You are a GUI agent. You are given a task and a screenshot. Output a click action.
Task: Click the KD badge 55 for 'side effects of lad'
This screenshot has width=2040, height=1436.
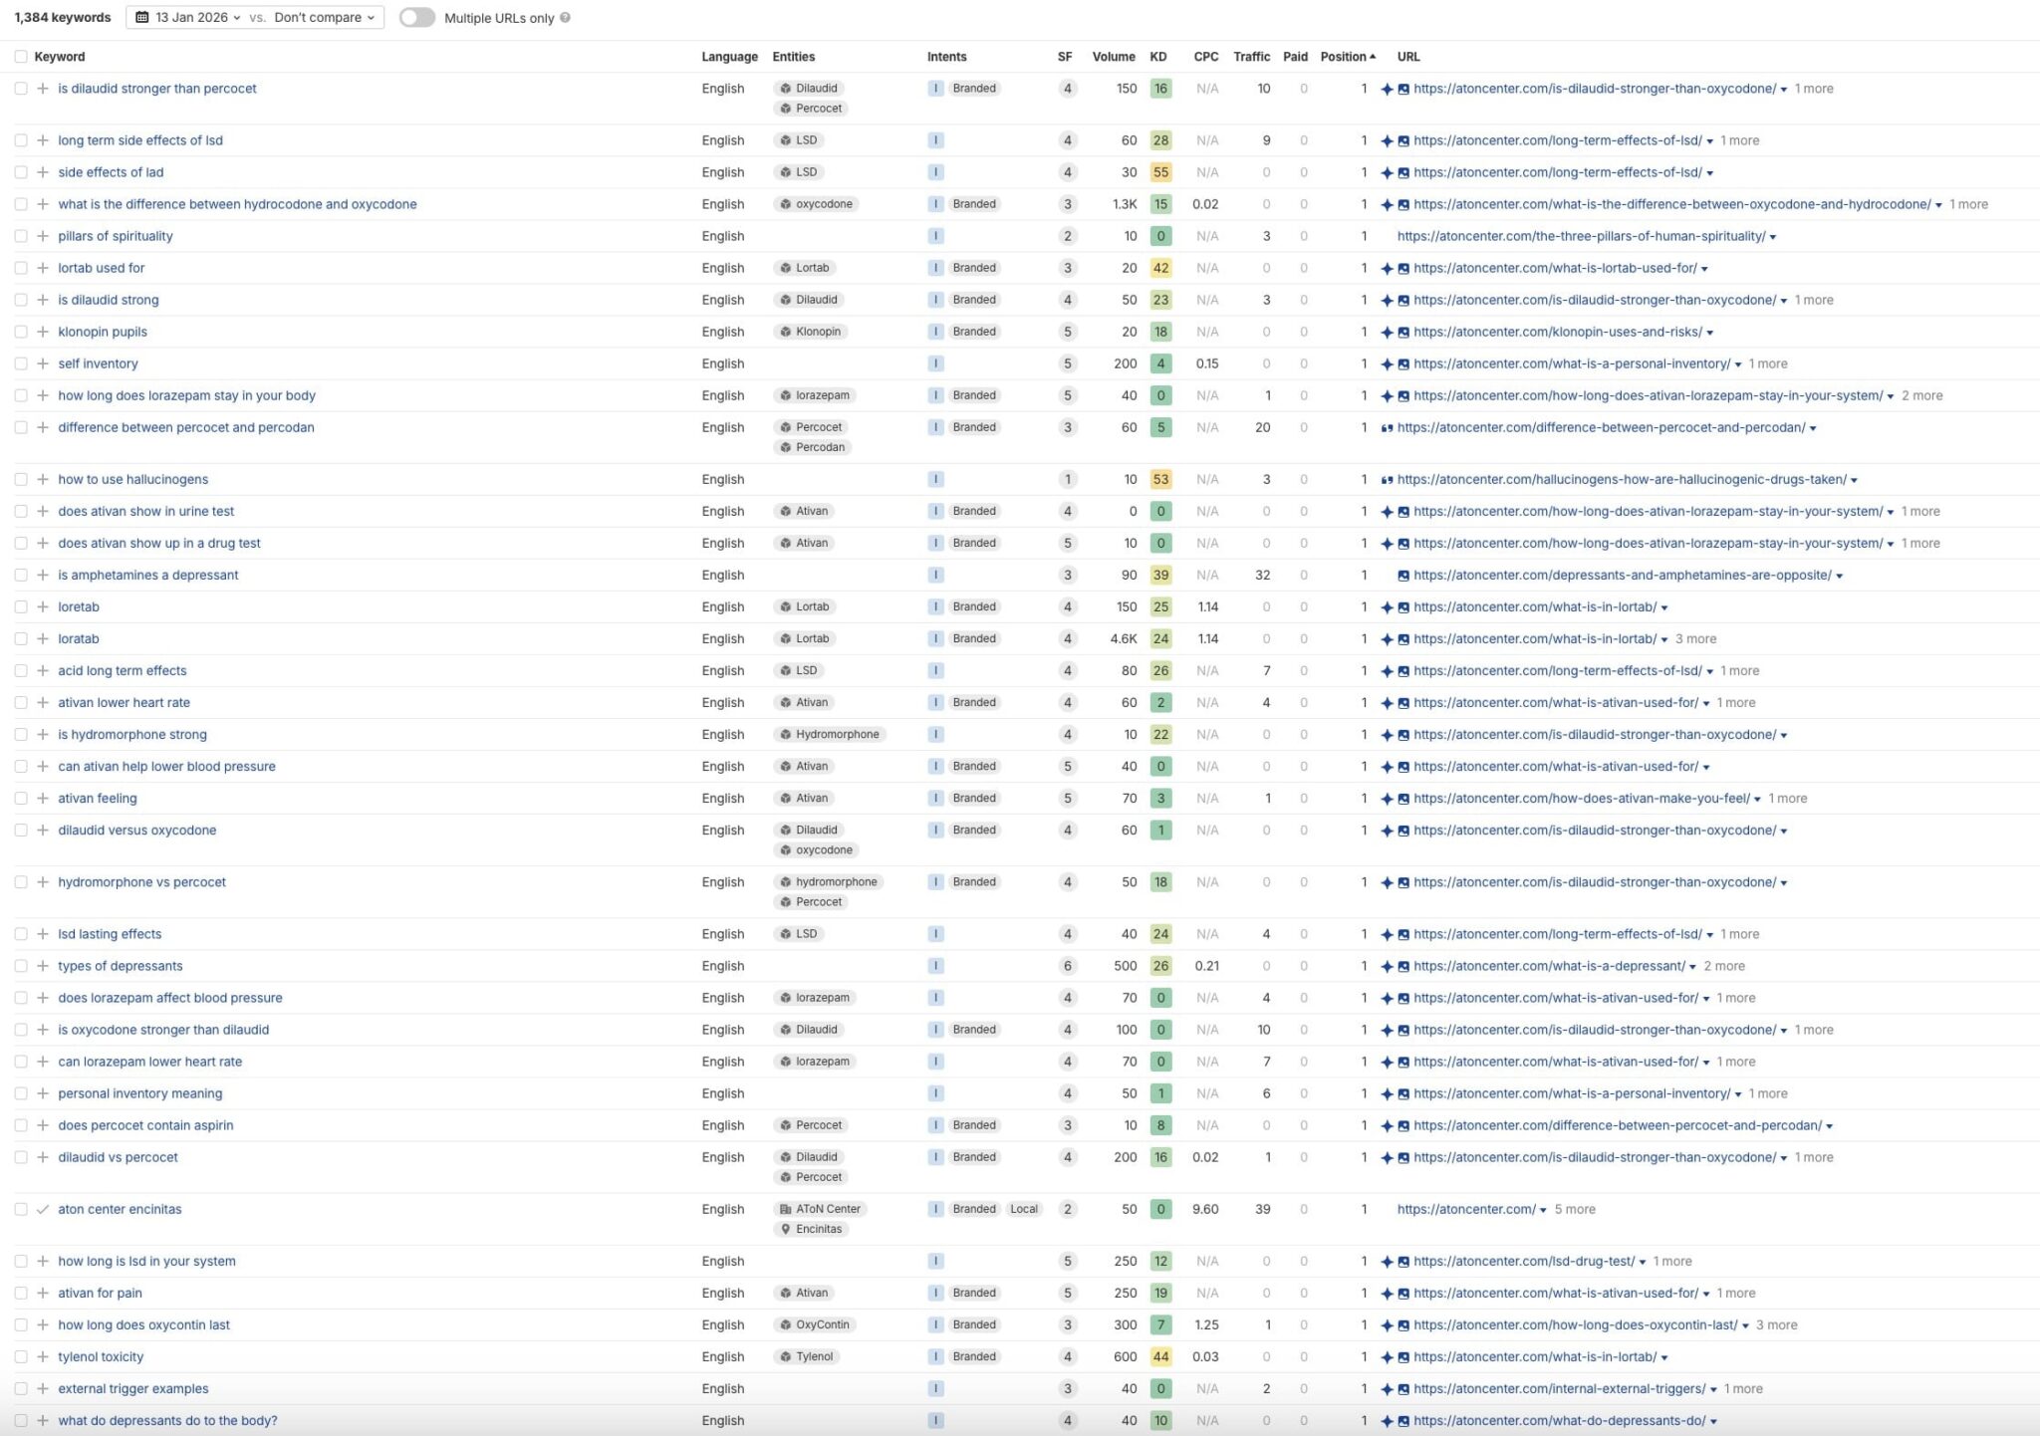pos(1160,172)
